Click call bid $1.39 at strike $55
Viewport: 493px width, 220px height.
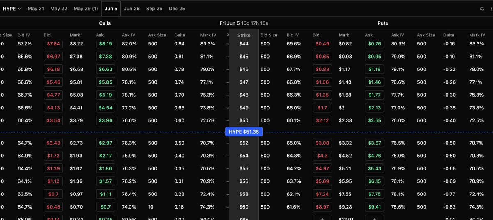(53, 168)
